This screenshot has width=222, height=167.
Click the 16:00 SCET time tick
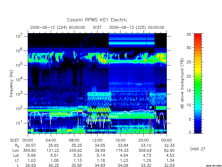[120, 140]
